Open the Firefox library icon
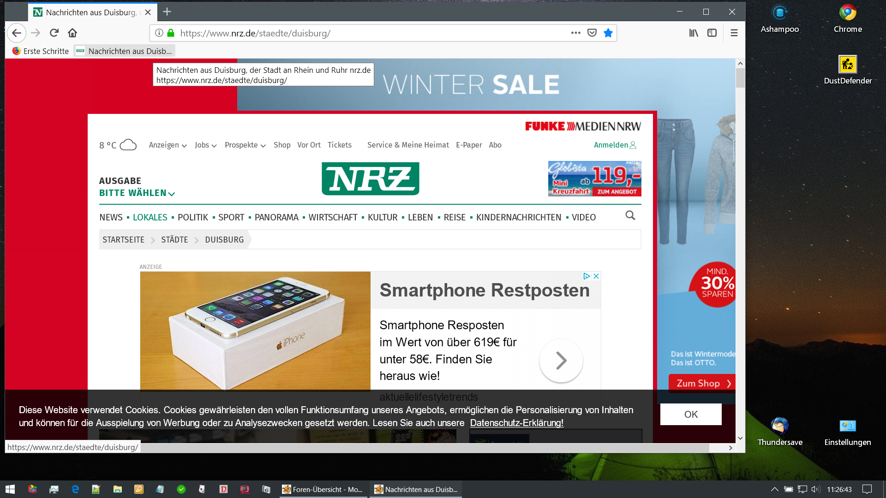This screenshot has height=498, width=886. click(x=694, y=33)
